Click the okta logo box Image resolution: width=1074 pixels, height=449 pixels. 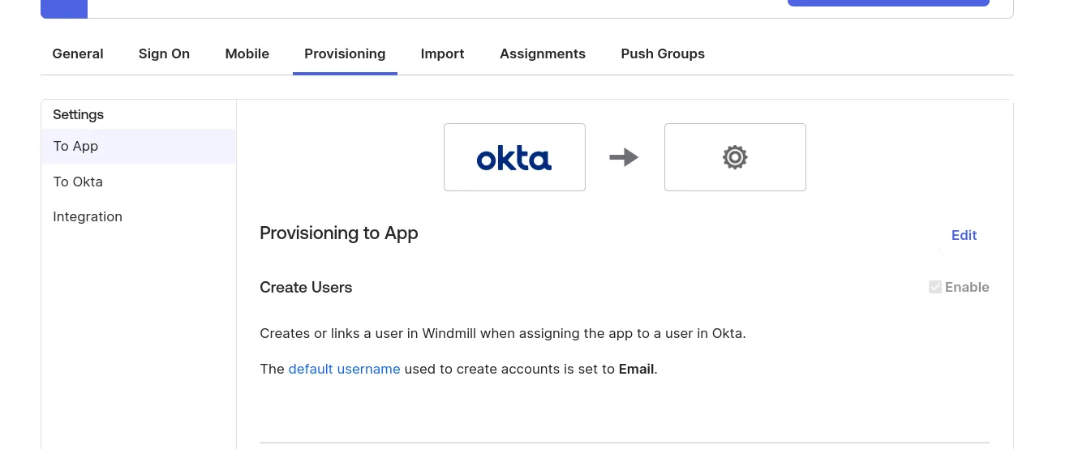tap(514, 157)
